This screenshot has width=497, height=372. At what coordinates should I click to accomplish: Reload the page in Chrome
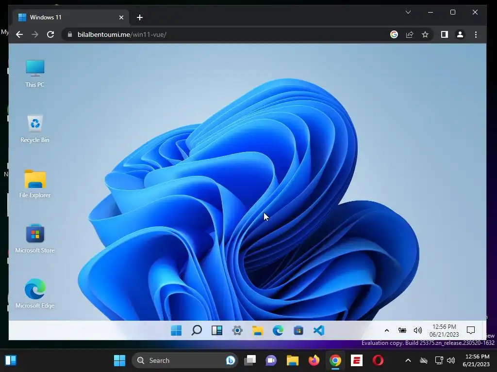click(x=50, y=34)
